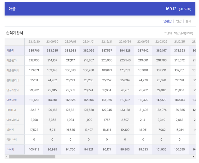Click the 매출액 row label
Screen dimensions: 199x163
(10, 50)
